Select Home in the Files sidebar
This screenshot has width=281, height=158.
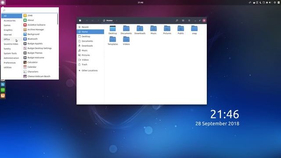90,32
